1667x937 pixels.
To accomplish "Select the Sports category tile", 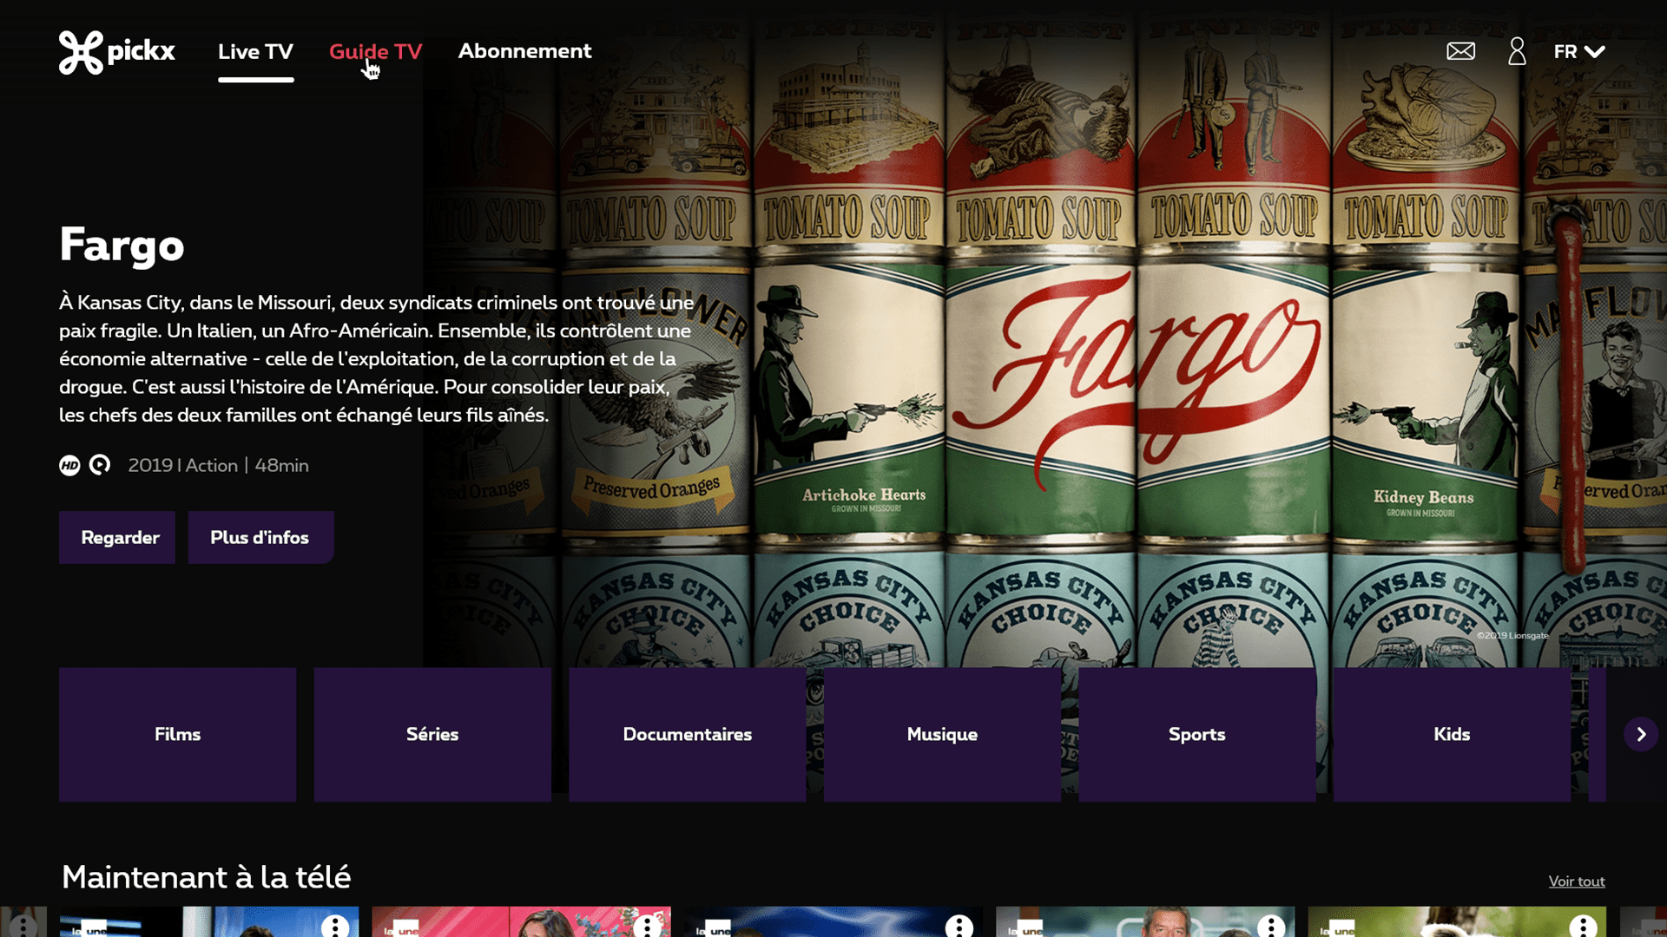I will click(x=1196, y=735).
